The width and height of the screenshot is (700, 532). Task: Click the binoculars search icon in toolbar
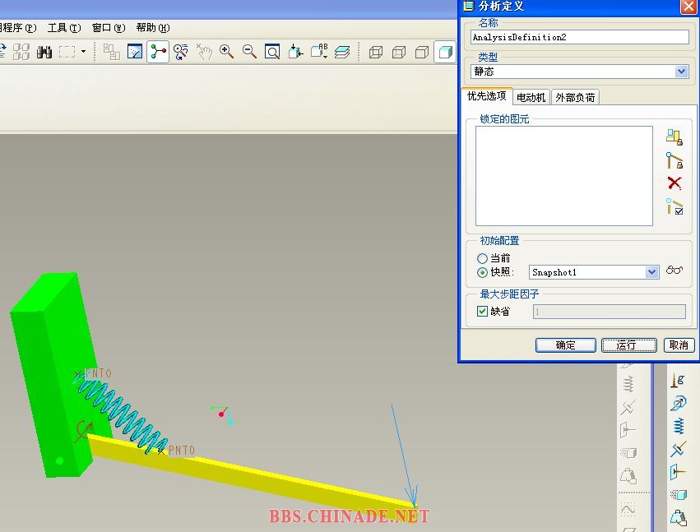[44, 52]
